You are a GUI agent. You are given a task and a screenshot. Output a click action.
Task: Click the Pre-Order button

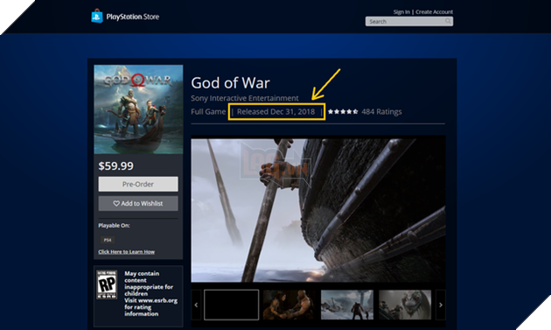tap(138, 184)
